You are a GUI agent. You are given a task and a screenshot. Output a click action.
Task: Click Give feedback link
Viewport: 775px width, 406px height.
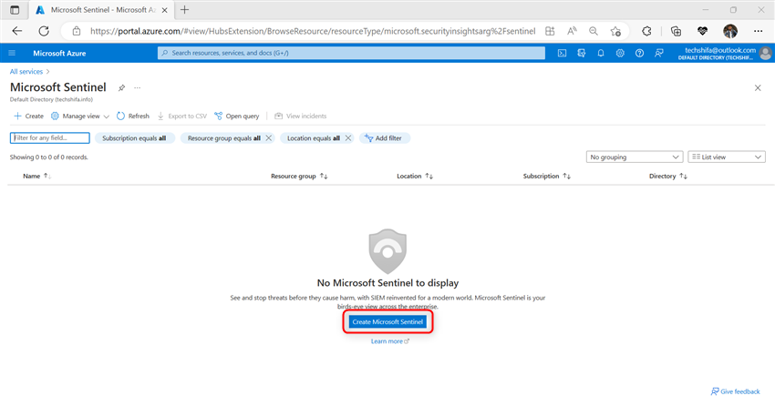point(735,391)
